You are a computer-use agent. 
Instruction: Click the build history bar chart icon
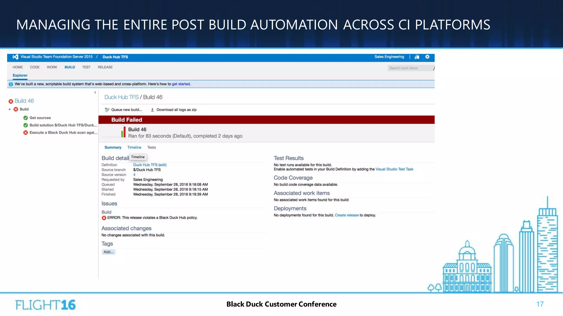[x=123, y=132]
